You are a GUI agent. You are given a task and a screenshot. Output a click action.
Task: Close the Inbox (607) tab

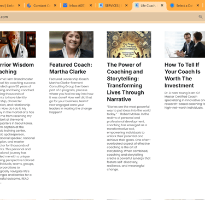tap(91, 5)
